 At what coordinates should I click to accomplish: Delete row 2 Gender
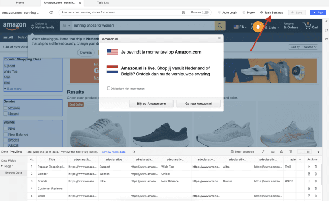(x=316, y=174)
